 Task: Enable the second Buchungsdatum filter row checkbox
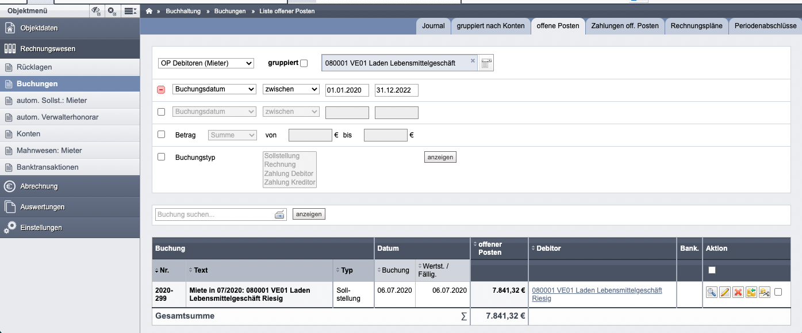[x=162, y=112]
